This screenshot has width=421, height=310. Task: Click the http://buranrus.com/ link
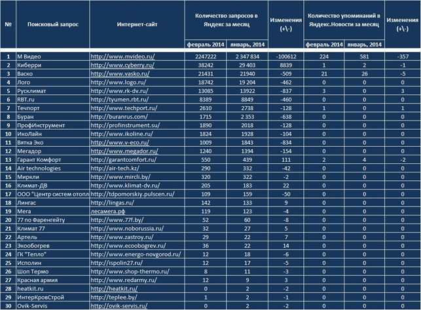click(x=119, y=117)
